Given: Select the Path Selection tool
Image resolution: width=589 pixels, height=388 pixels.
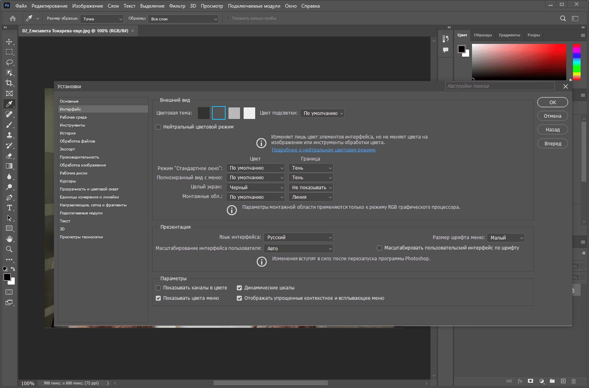Looking at the screenshot, I should click(x=9, y=218).
